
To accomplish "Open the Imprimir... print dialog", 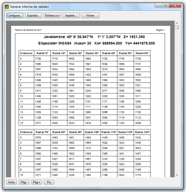I will 71,16.
